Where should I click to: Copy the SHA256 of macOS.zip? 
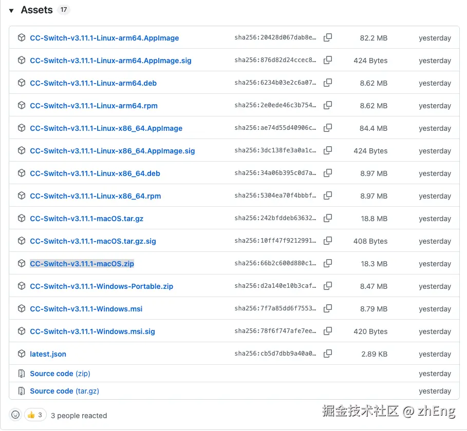tap(328, 263)
